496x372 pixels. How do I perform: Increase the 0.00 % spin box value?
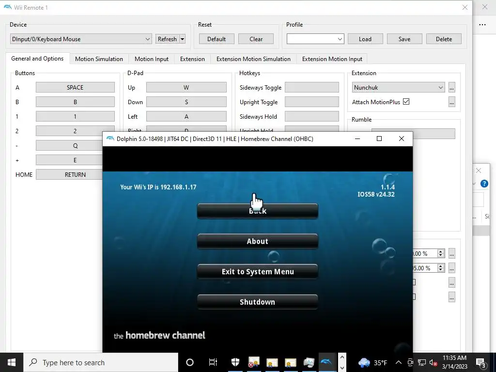click(x=441, y=251)
